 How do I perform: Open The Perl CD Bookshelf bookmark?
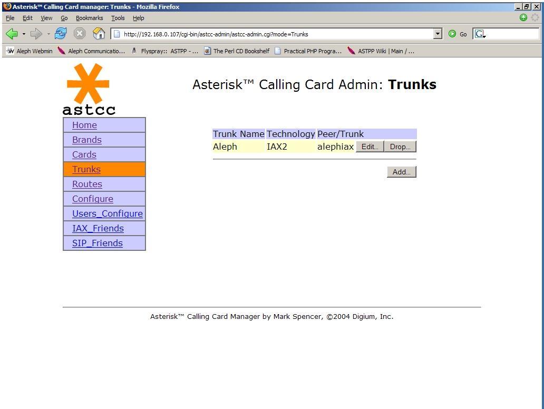coord(237,51)
